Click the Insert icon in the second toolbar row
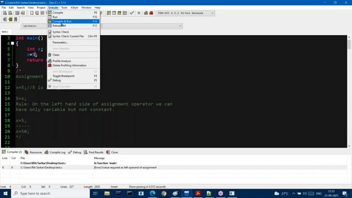This screenshot has width=352, height=198. coord(5,19)
